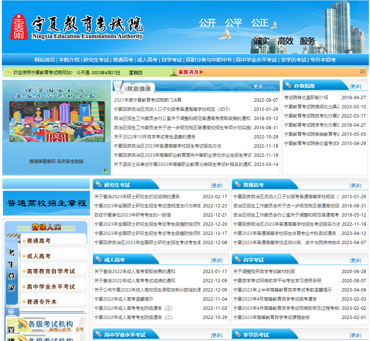Viewport: 370px width, 341px height.
Task: Open 宁夏教育考试院高招处 guide dated 2023-02-10
Action: click(312, 107)
